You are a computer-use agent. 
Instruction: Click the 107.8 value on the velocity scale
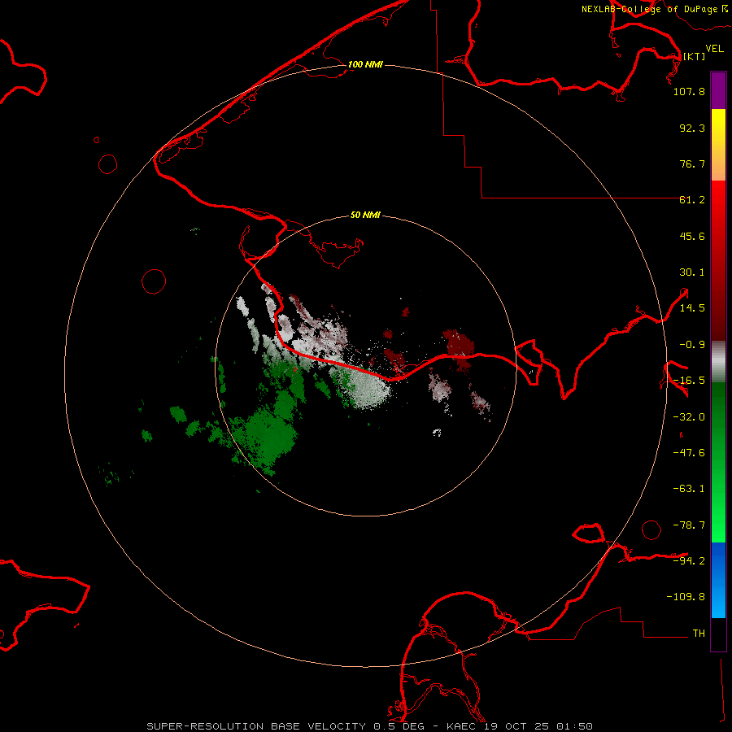[689, 91]
